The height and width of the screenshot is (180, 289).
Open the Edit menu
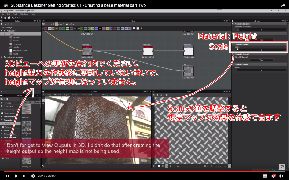click(9, 14)
